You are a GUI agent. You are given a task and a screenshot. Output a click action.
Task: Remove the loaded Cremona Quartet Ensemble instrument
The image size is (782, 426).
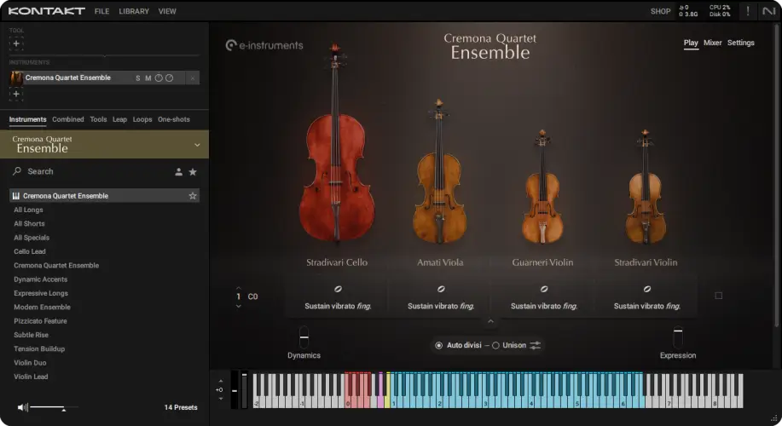(193, 78)
